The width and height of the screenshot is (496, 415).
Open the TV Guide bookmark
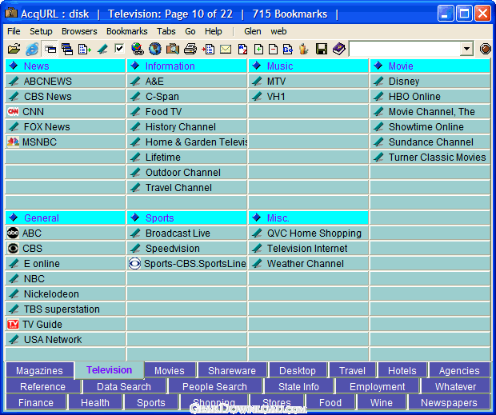(x=66, y=325)
